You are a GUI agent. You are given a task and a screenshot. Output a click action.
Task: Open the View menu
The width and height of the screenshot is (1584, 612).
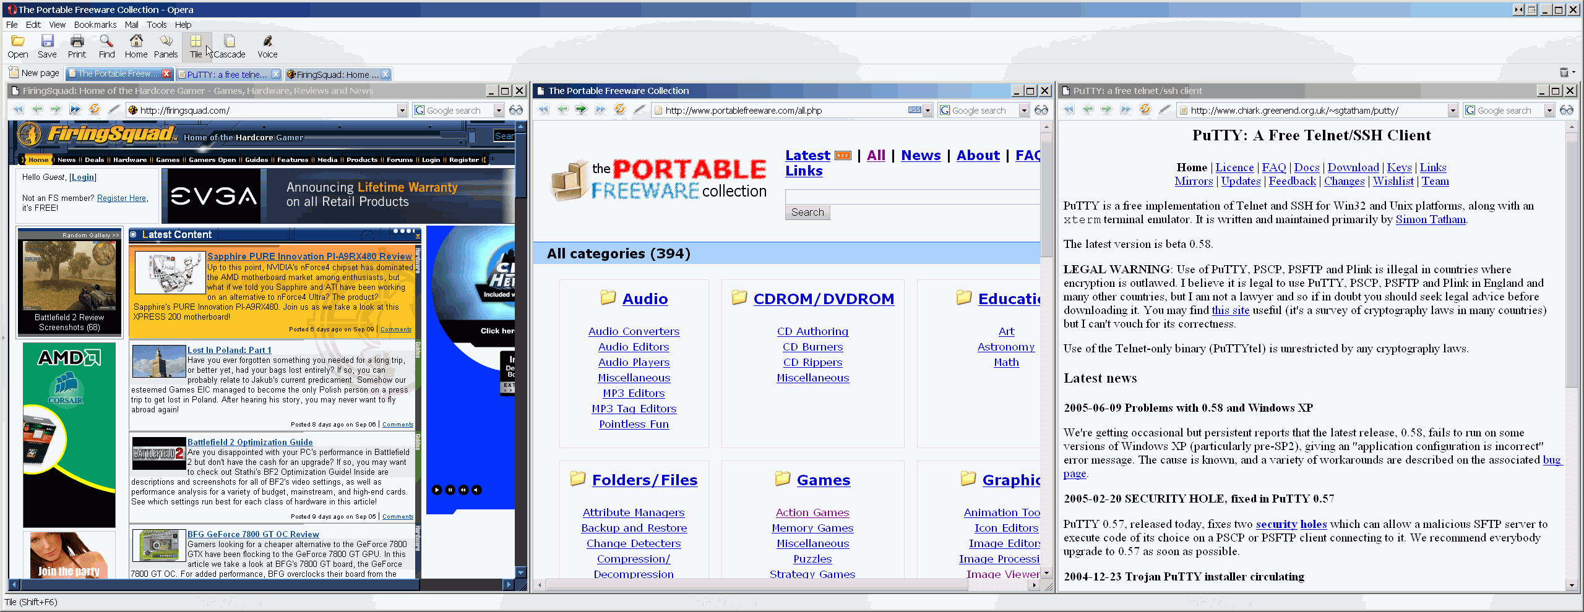click(x=58, y=25)
